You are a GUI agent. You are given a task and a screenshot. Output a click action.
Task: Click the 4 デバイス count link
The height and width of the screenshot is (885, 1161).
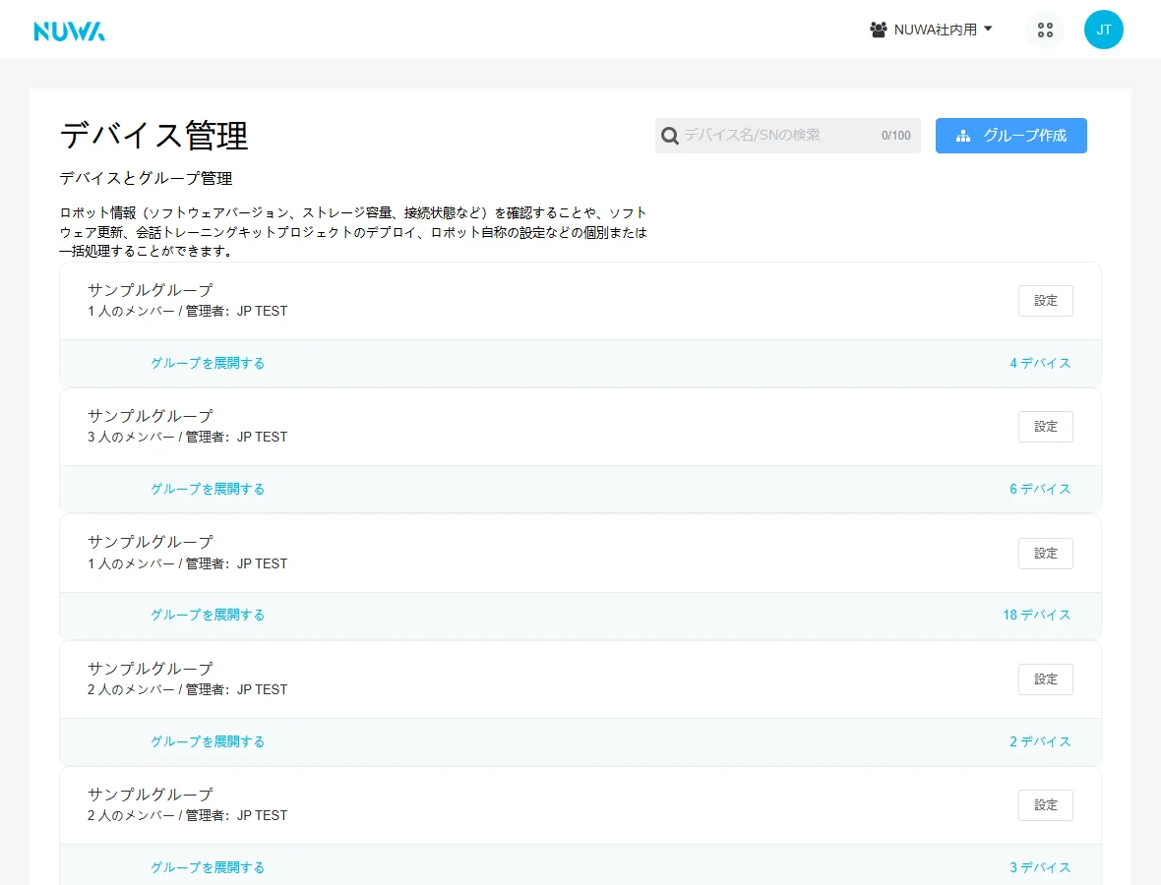1040,363
